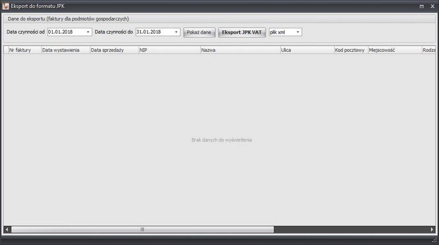
Task: Click the 'Ulica' column header
Action: coord(307,50)
